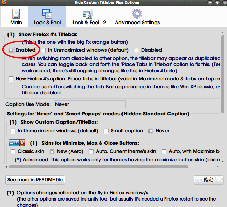Screen dimensions: 227x207
Task: Enable the Place Tabs in Titlebar checkbox
Action: point(12,79)
